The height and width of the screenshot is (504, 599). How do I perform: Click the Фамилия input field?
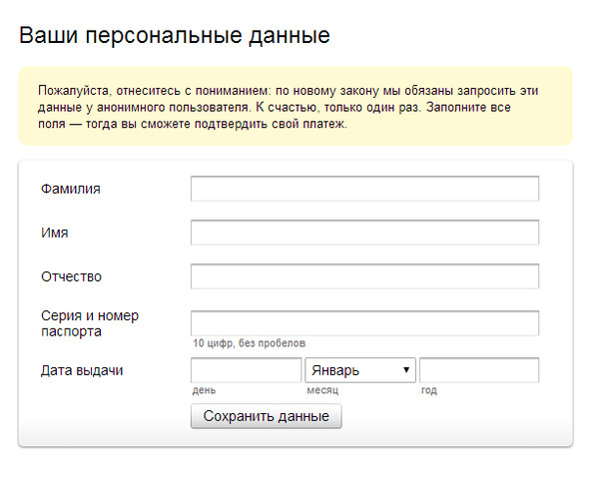tap(364, 189)
